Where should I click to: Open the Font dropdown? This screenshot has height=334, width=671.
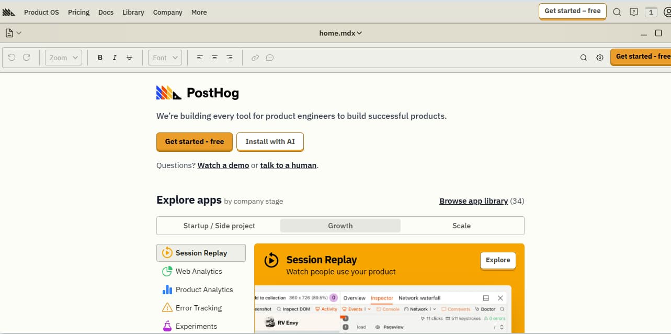[165, 58]
